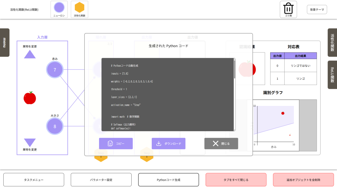Copy the generated Python code
The image size is (337, 189).
[116, 143]
